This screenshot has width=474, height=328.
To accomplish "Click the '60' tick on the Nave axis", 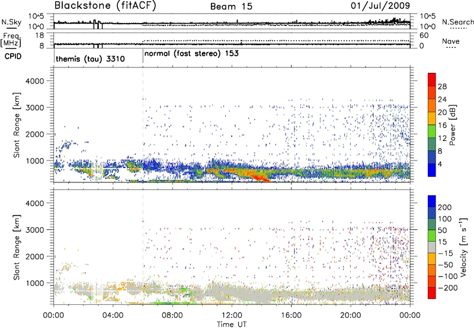I will click(x=424, y=36).
